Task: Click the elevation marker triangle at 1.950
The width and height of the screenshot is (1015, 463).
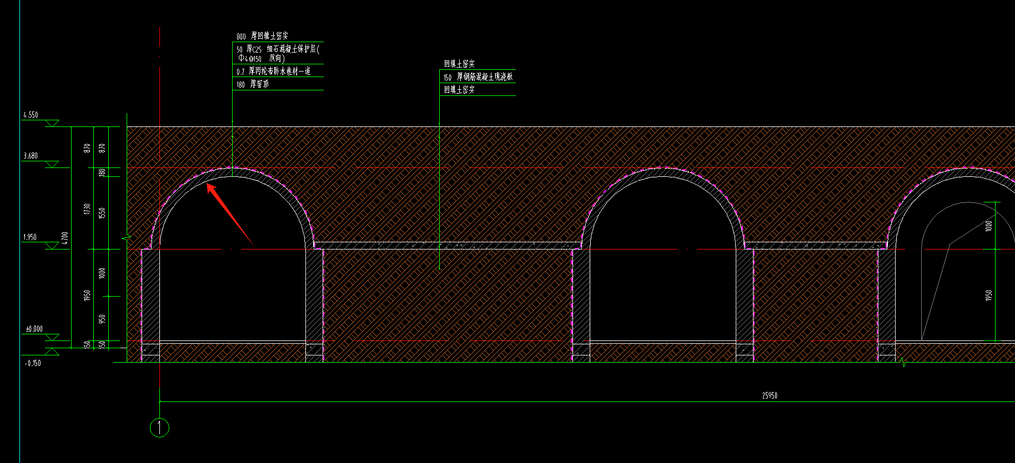Action: pyautogui.click(x=52, y=246)
